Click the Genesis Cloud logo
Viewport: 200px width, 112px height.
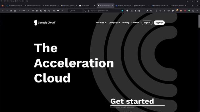(44, 23)
